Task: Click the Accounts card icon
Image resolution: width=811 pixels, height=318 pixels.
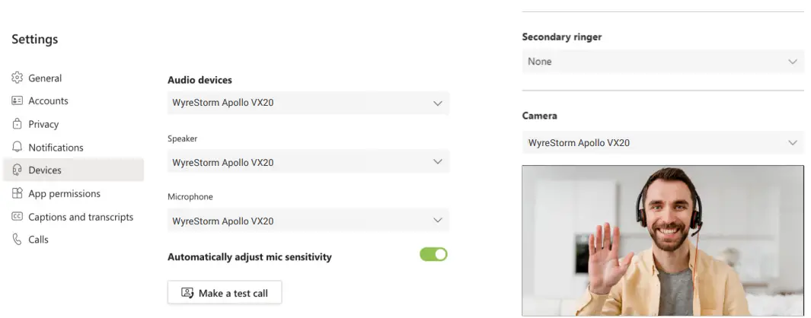Action: coord(17,100)
